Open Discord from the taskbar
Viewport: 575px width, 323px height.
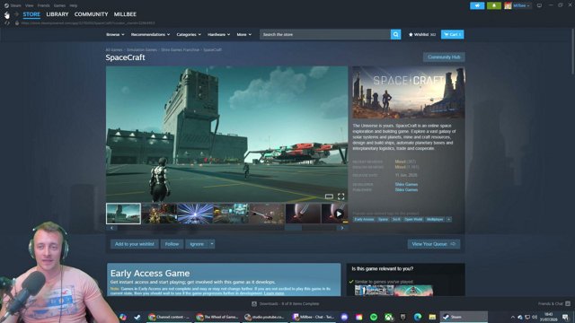[x=344, y=317]
